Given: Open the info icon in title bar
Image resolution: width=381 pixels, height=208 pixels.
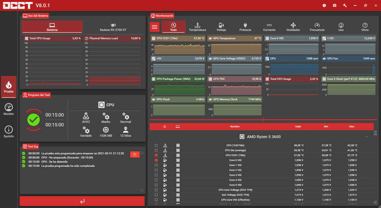Looking at the screenshot, I should coord(324,5).
